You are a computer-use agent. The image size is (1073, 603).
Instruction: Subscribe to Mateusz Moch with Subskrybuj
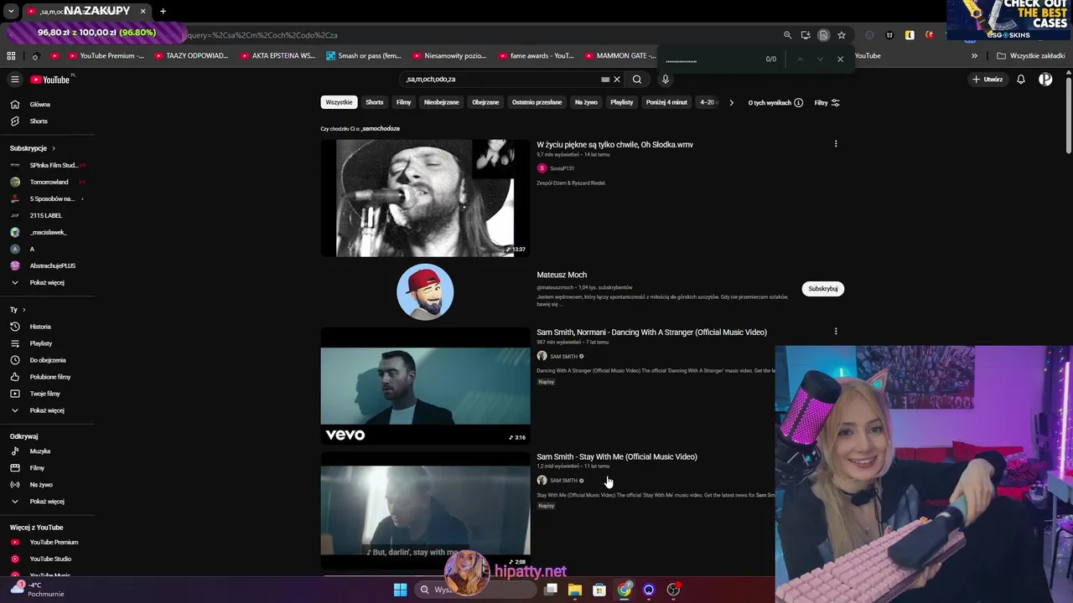coord(822,289)
